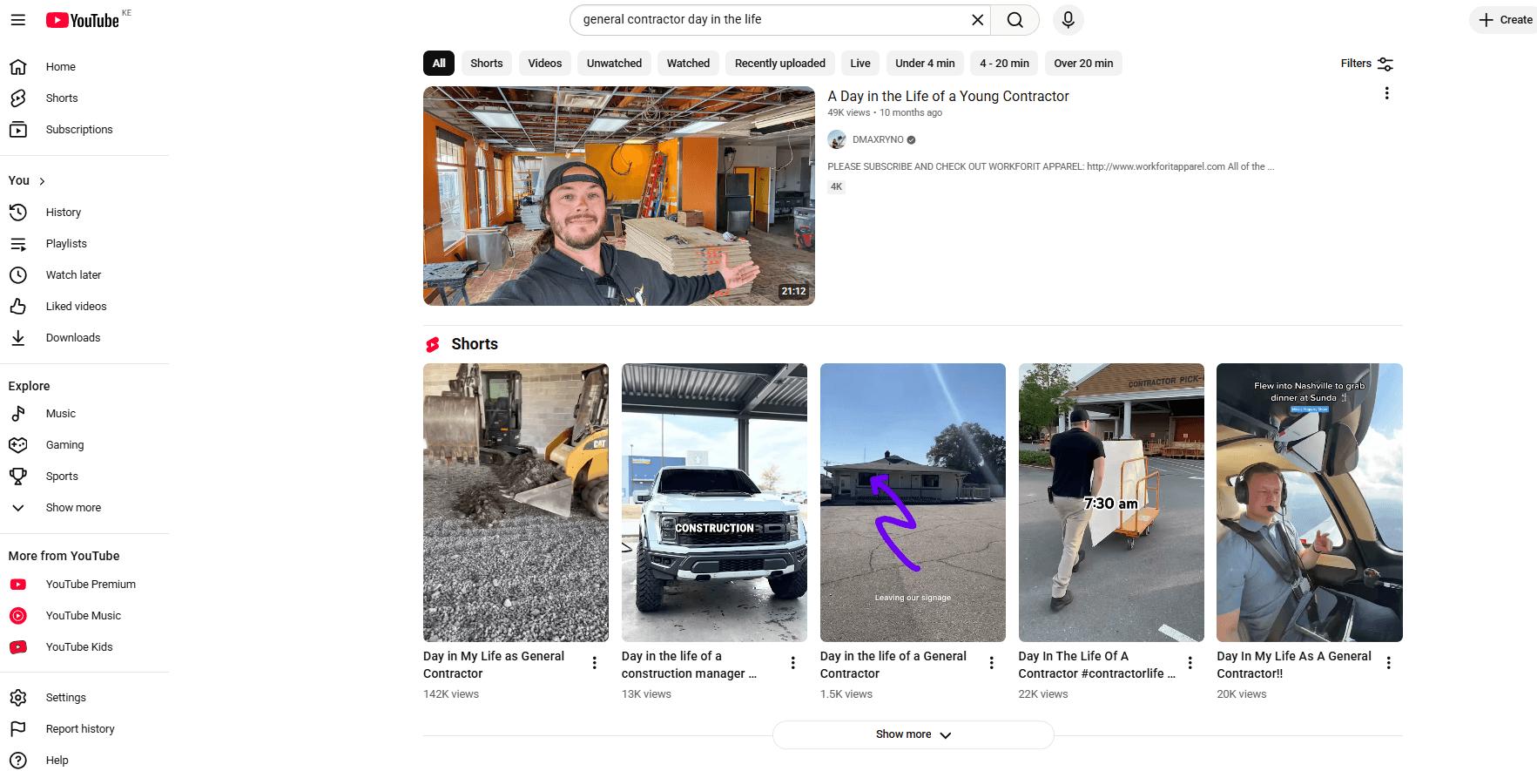This screenshot has height=771, width=1537.
Task: Open excavator short thumbnail
Action: (516, 503)
